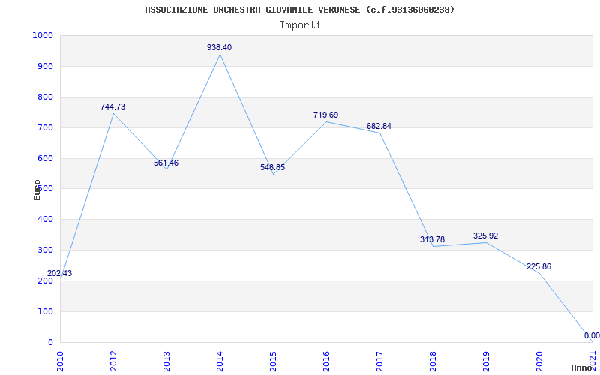The image size is (600, 375).
Task: Click the Euro y-axis title
Action: pyautogui.click(x=37, y=190)
